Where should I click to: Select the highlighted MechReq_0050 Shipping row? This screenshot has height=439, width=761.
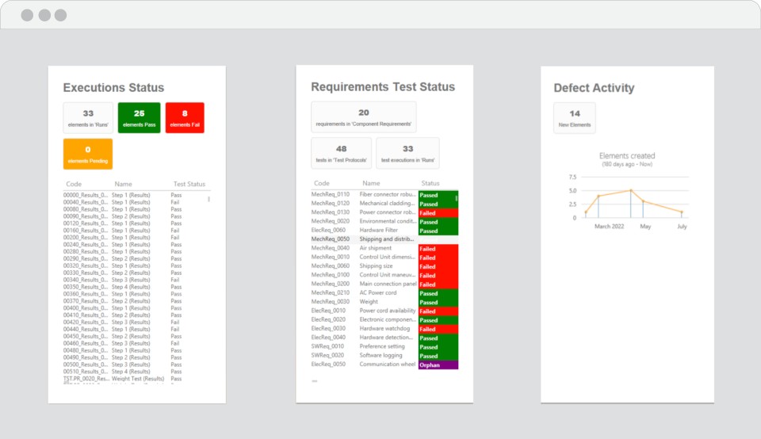(384, 239)
